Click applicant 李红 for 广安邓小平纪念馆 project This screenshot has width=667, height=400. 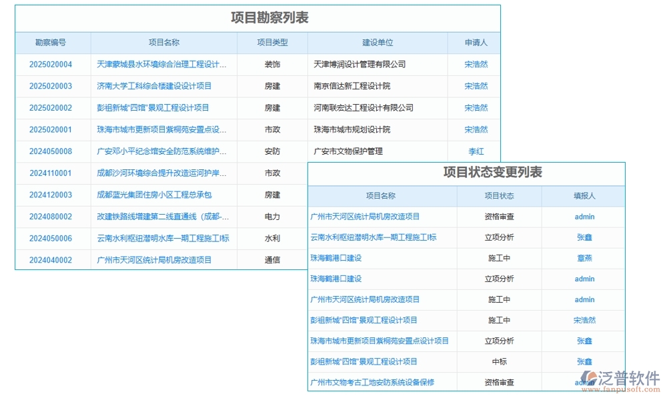(x=476, y=151)
